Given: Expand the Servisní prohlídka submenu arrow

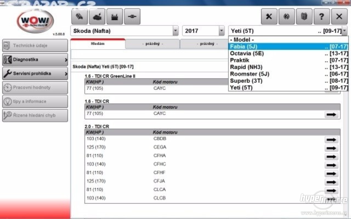Looking at the screenshot, I should [66, 74].
